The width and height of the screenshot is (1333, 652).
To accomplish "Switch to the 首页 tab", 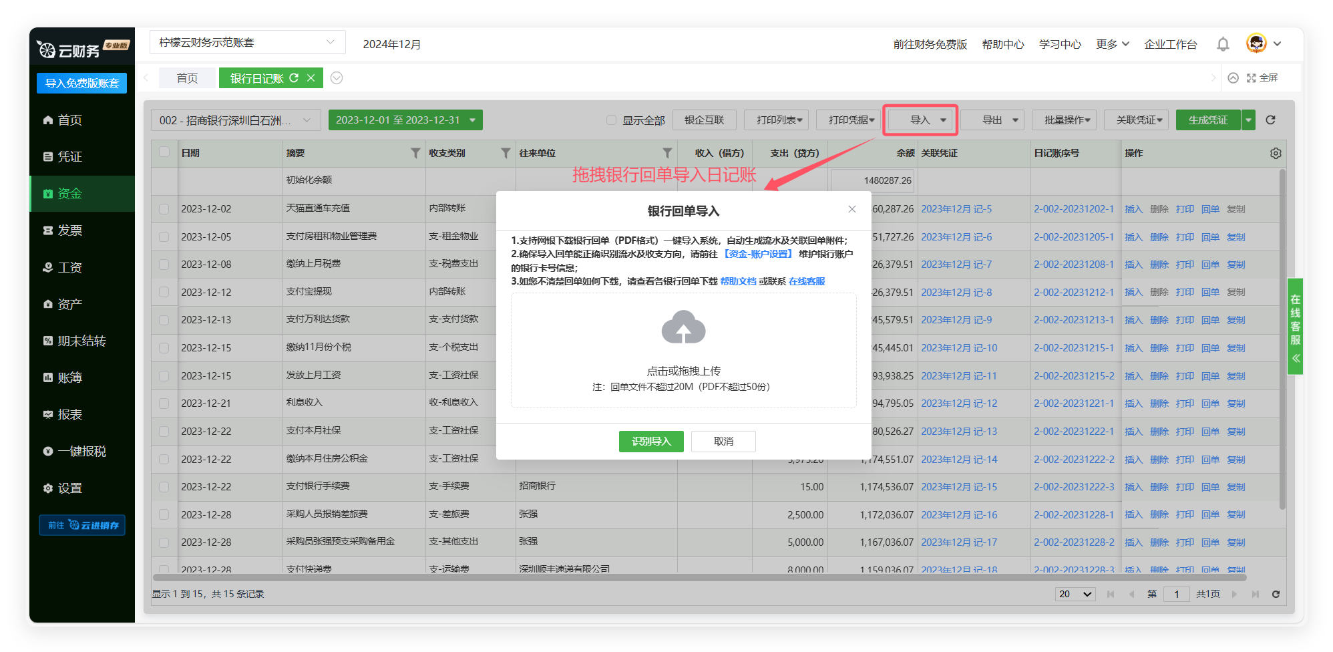I will point(187,78).
